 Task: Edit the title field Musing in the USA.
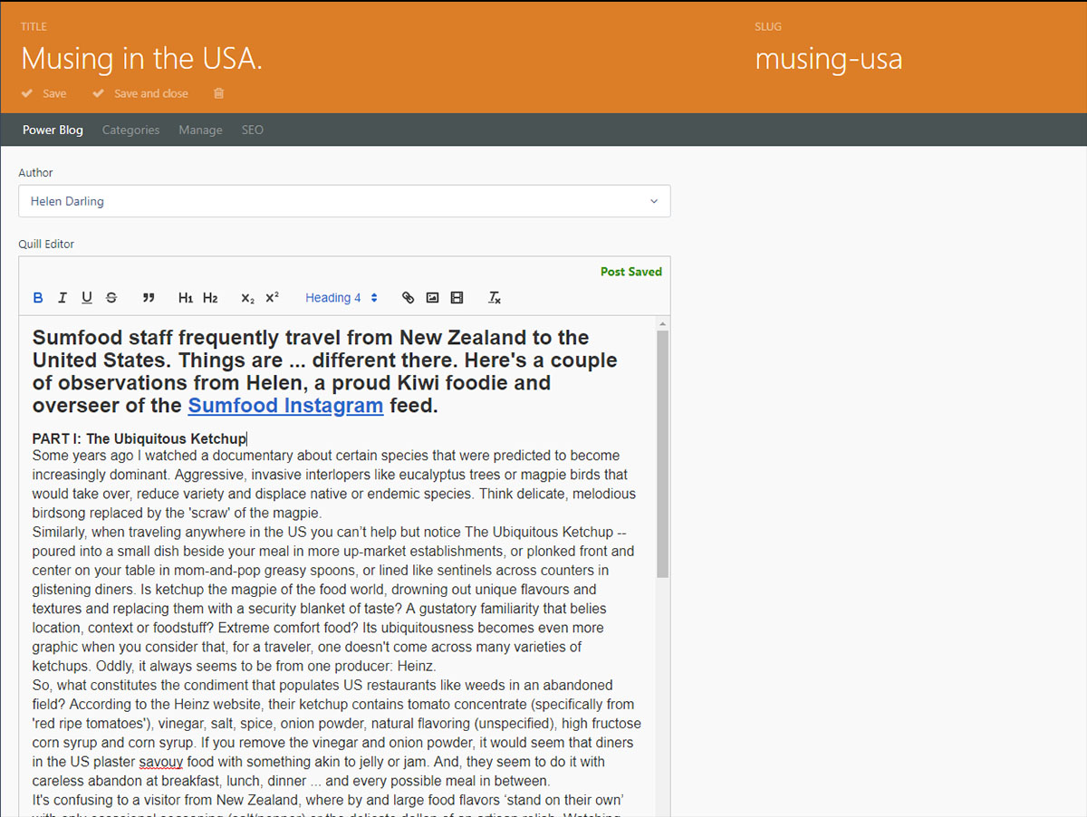[x=141, y=60]
